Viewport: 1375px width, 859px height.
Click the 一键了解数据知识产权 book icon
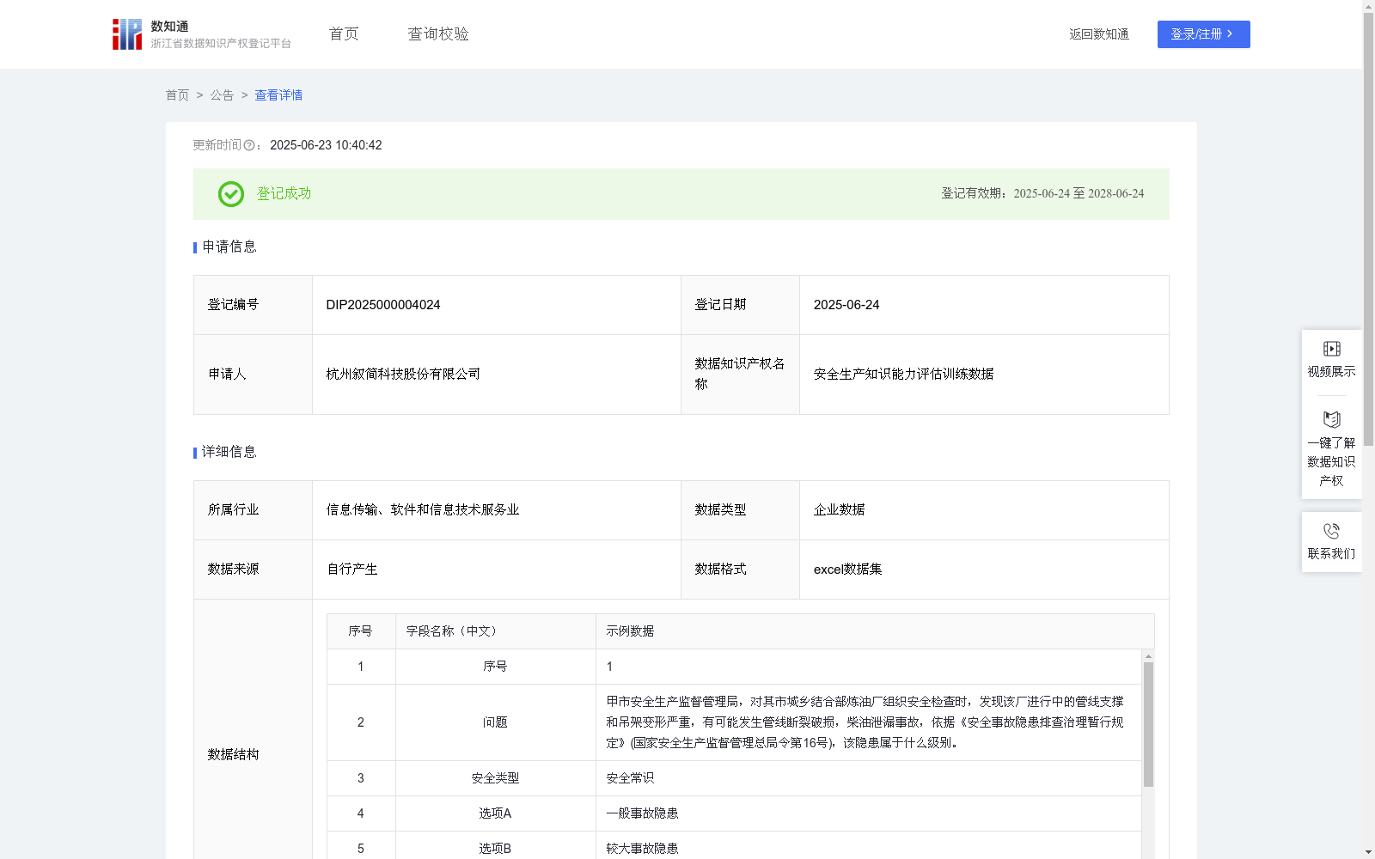click(x=1331, y=419)
